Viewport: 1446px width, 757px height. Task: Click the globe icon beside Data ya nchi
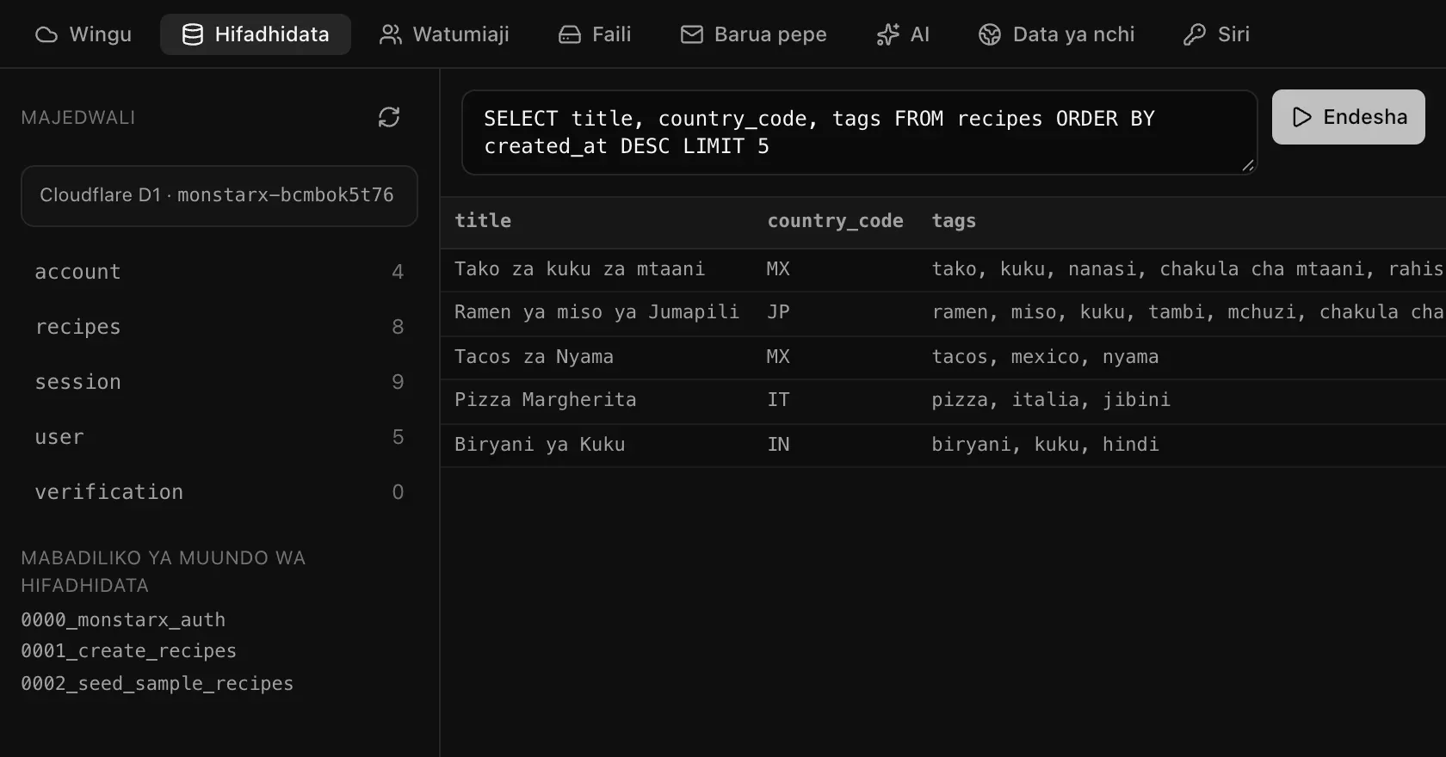(x=990, y=34)
